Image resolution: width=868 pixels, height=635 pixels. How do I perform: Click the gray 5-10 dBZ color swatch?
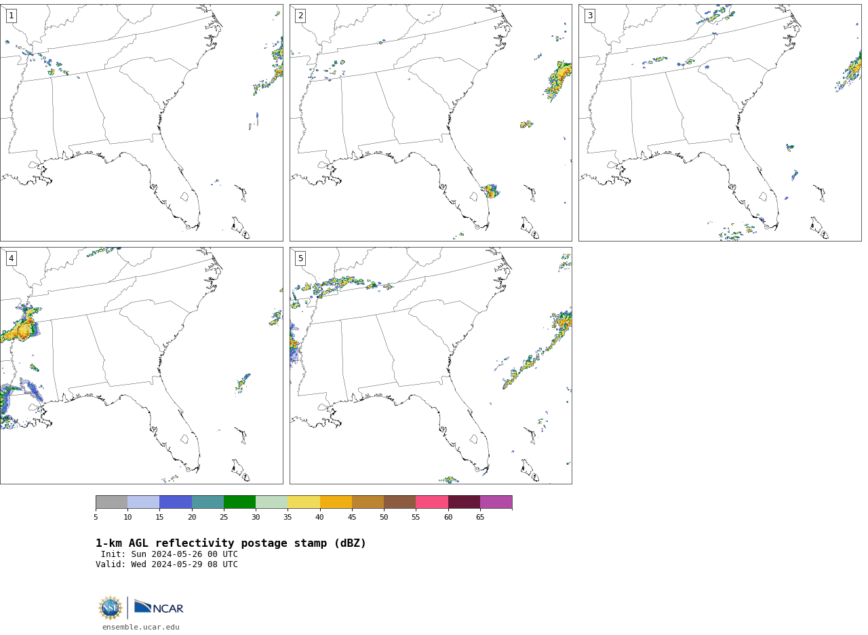coord(111,502)
